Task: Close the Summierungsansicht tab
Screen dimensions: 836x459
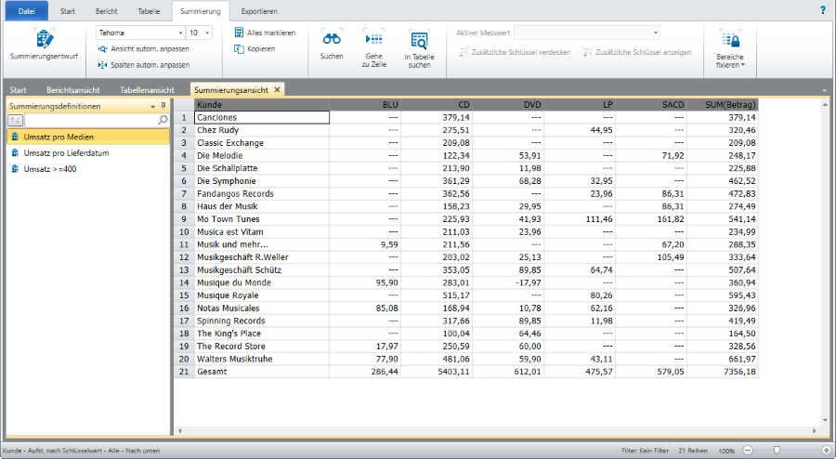Action: 277,89
